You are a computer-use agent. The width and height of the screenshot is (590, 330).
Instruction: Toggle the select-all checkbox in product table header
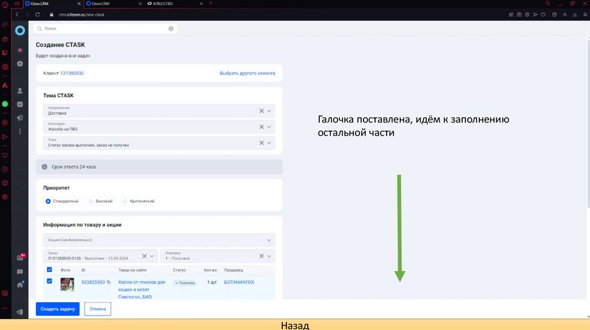point(50,270)
